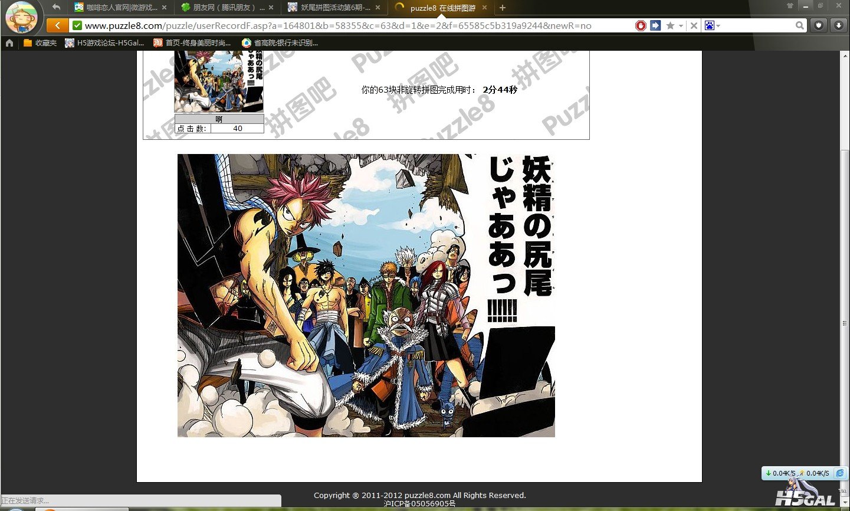Click the undo closed tab arrow
This screenshot has width=850, height=511.
tap(56, 8)
